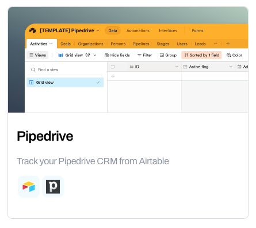Screen dimensions: 256x228
Task: Add a new record with the plus row
Action: click(113, 76)
